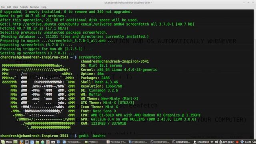Launch Firefox from the panel launcher
256x144 pixels.
click(x=21, y=142)
